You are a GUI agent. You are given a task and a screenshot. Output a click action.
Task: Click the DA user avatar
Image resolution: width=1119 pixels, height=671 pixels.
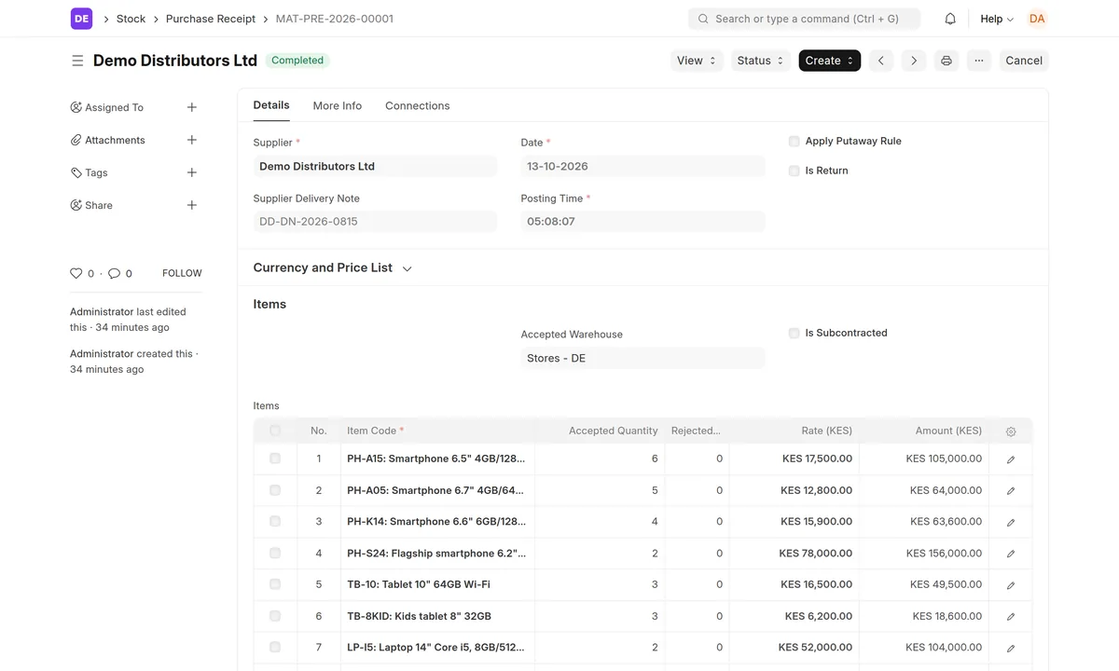[x=1037, y=19]
